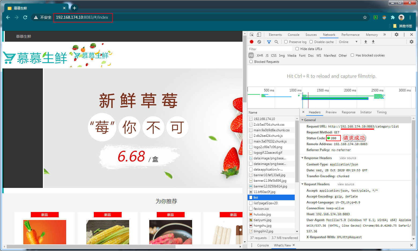Select the All request type filter
The width and height of the screenshot is (418, 251).
pos(251,56)
